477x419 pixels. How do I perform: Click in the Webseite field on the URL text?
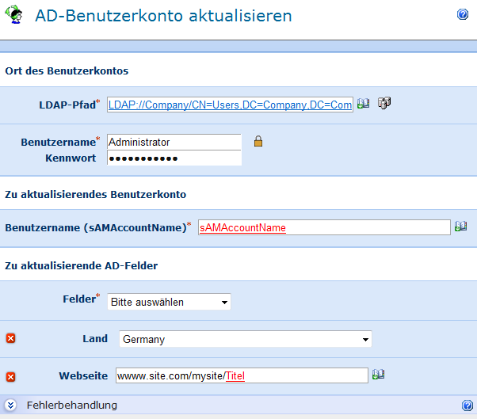(x=170, y=375)
